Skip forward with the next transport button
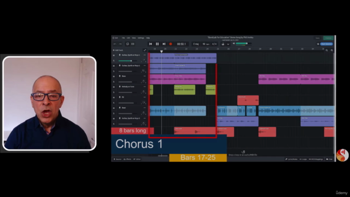Image resolution: width=350 pixels, height=197 pixels. click(164, 44)
